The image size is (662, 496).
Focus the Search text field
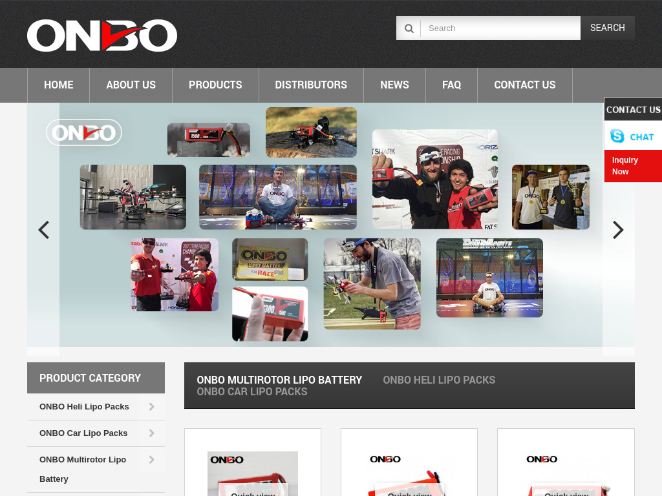(500, 28)
